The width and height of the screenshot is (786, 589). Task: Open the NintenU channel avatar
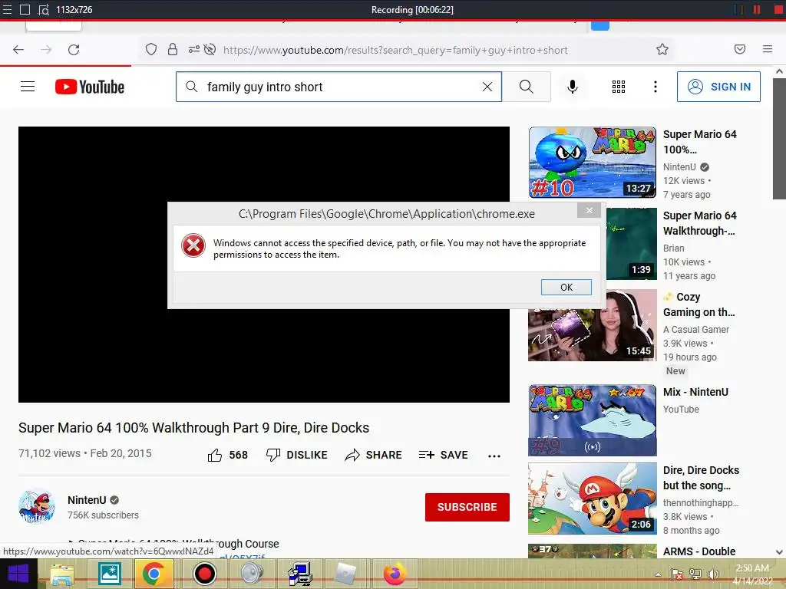[37, 506]
